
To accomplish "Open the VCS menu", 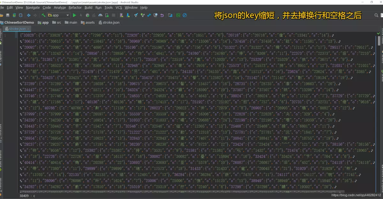I will [x=119, y=7].
